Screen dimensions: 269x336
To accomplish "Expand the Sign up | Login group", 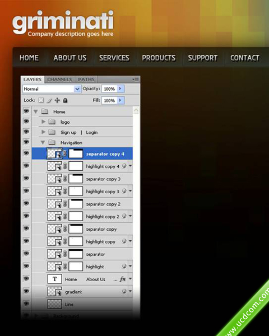I will pos(43,132).
